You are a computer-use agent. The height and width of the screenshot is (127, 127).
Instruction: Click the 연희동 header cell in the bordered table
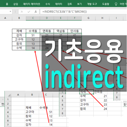tap(47, 31)
